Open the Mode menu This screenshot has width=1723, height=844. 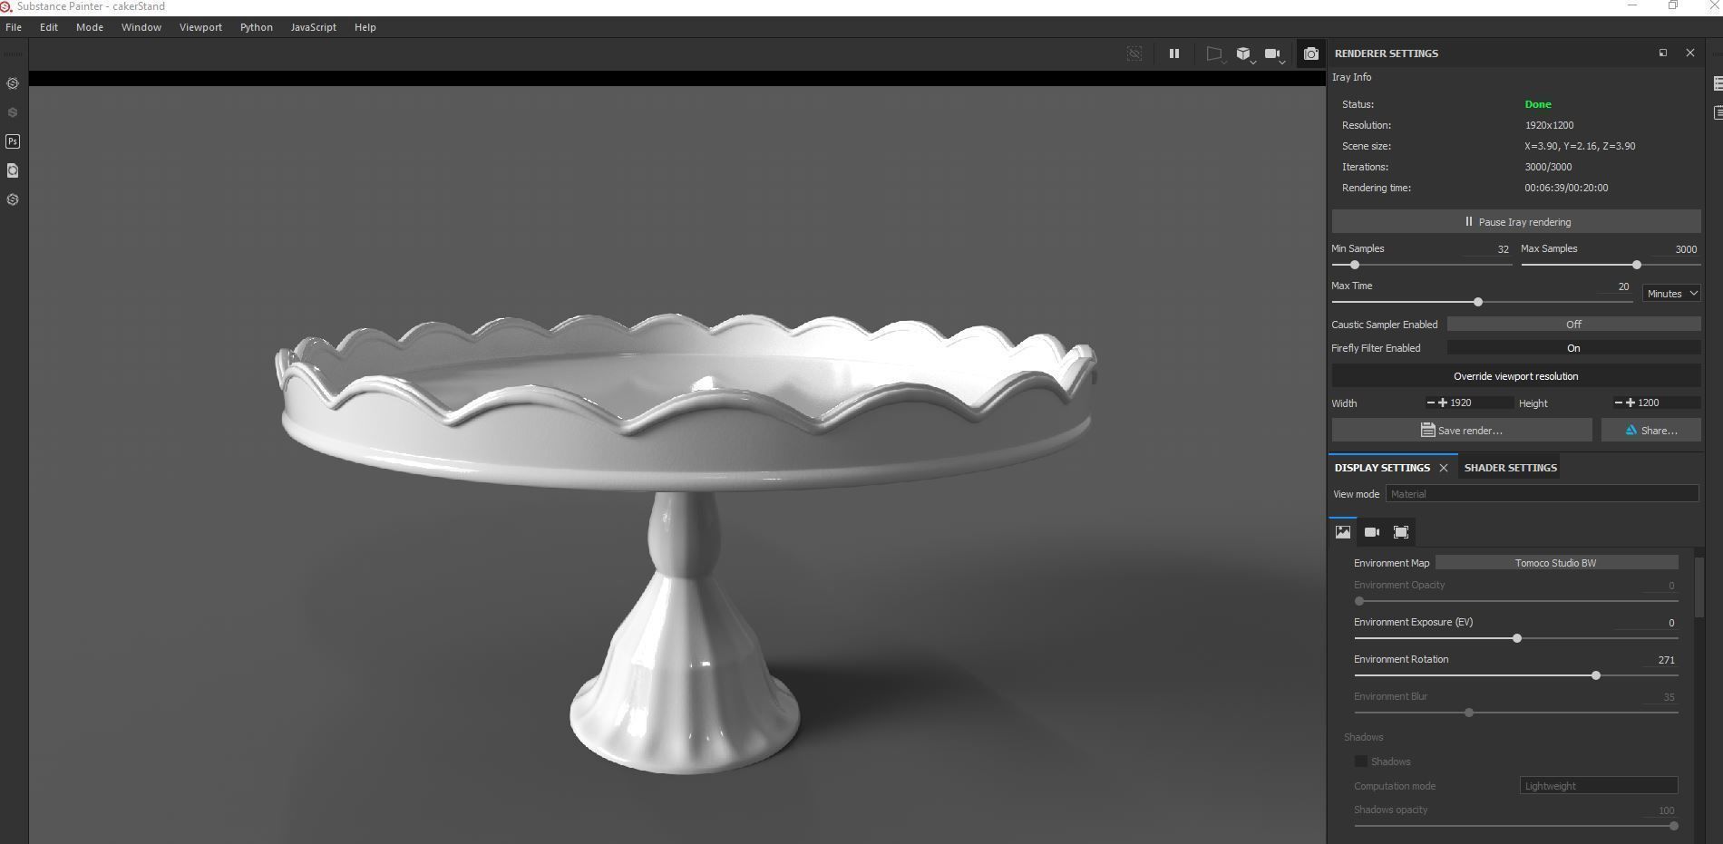[90, 27]
